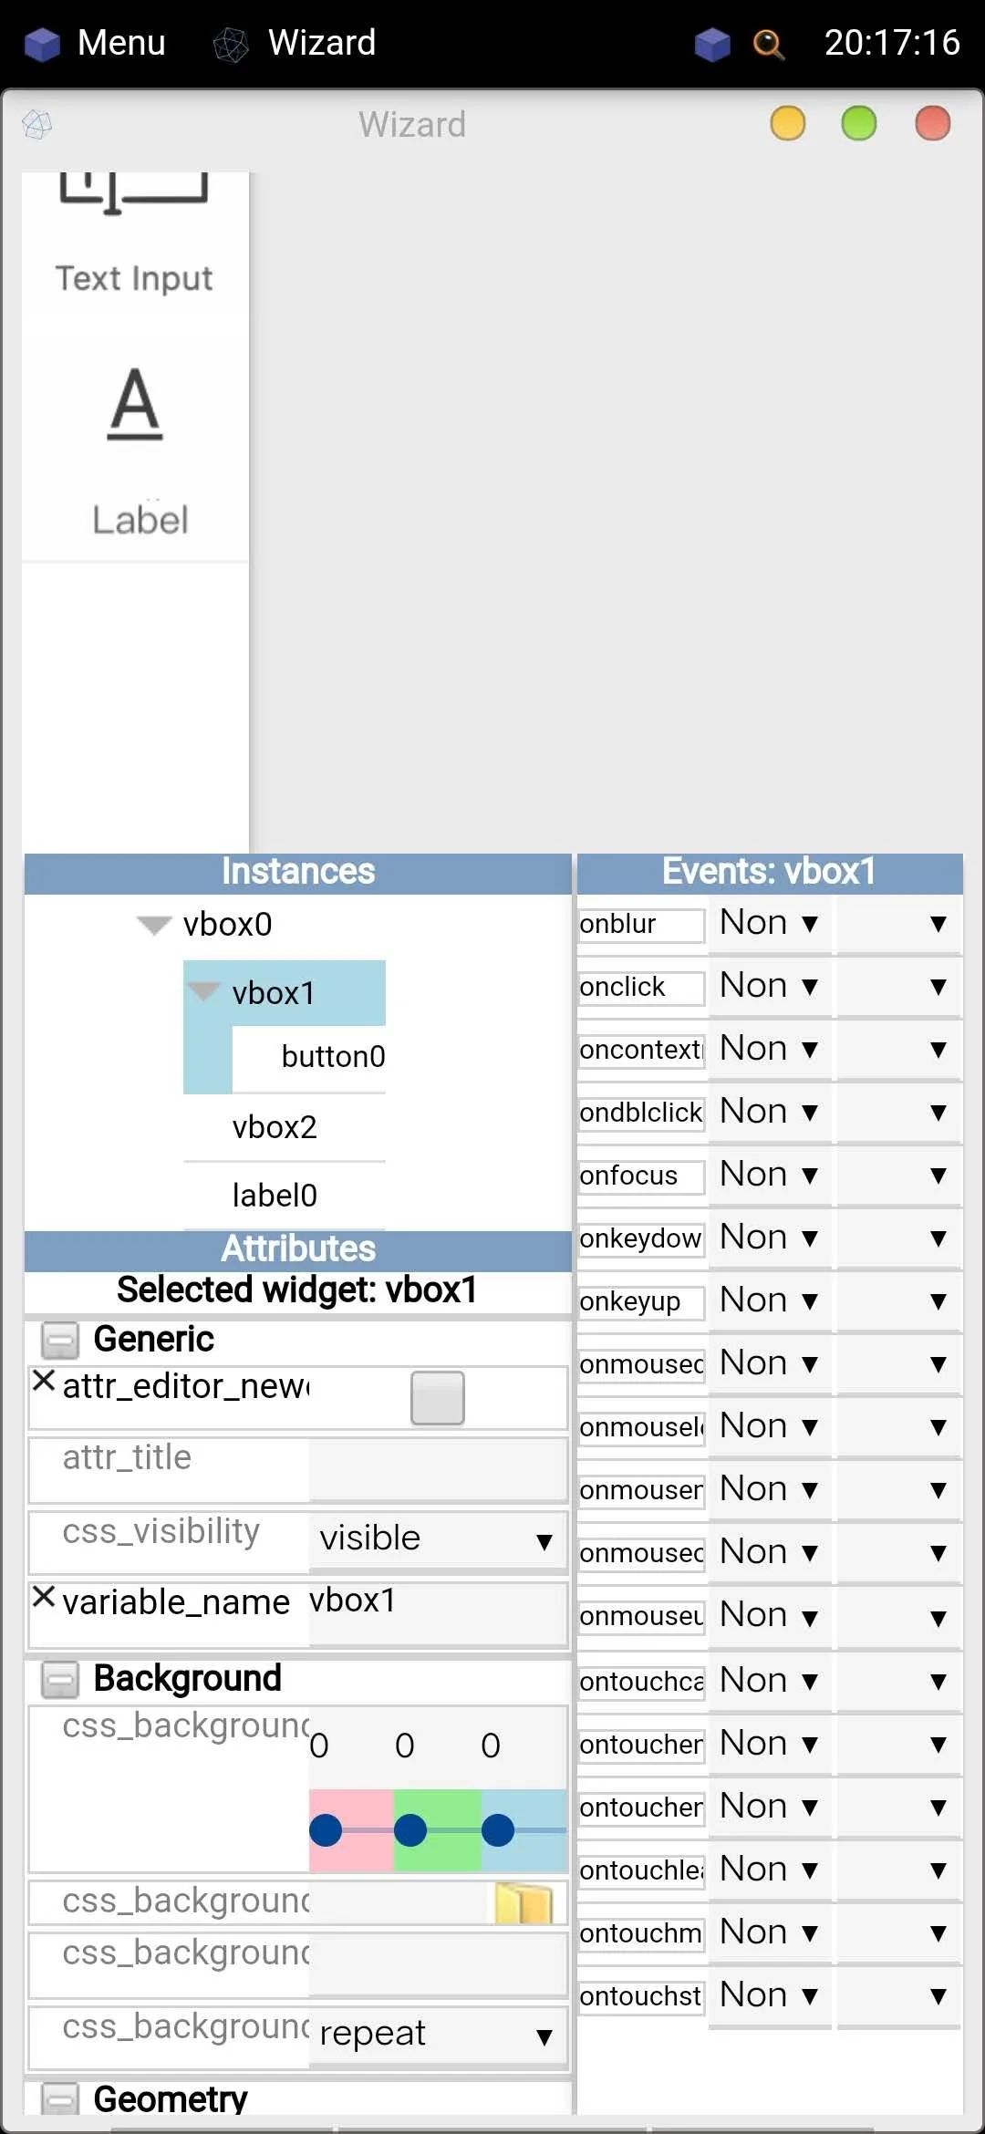Open the Menu in the top bar
The image size is (985, 2134).
[x=95, y=43]
